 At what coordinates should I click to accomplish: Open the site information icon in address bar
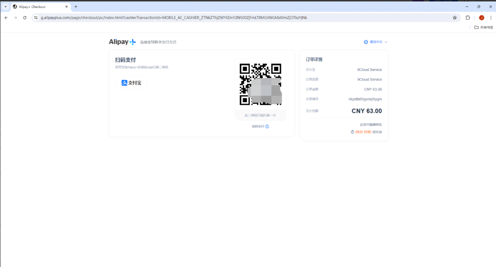[x=36, y=17]
